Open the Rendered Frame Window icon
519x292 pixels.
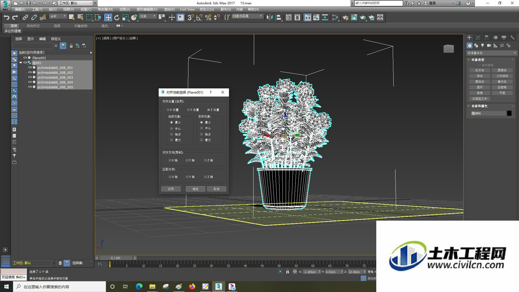(x=354, y=18)
